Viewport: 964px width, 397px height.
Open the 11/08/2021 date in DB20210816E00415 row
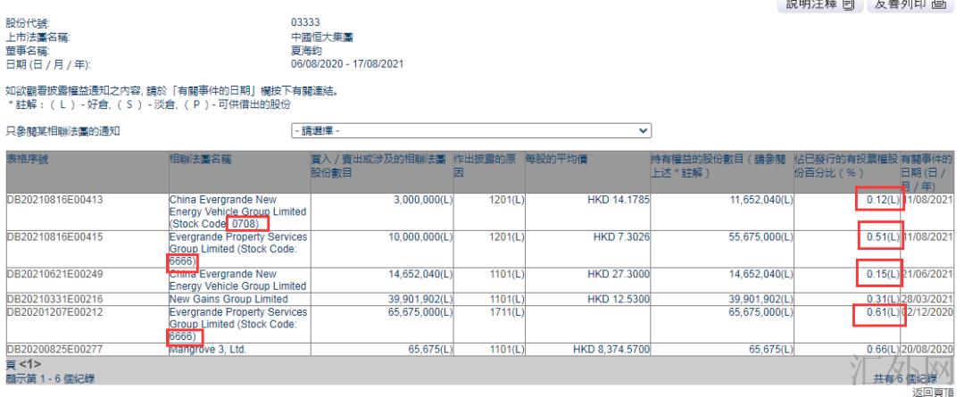(x=927, y=237)
